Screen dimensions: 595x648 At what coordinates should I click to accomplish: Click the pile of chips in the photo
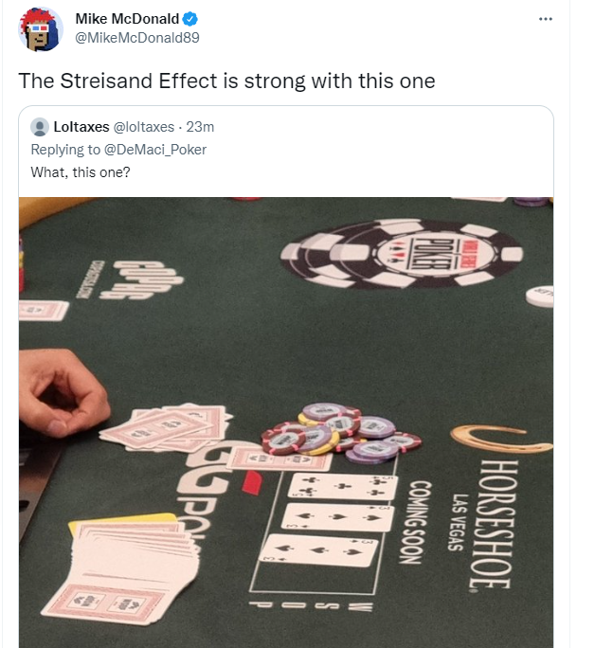click(341, 434)
